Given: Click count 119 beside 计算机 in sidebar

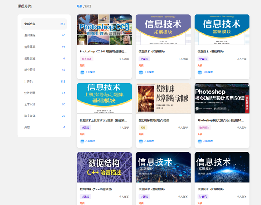Looking at the screenshot, I should (63, 81).
